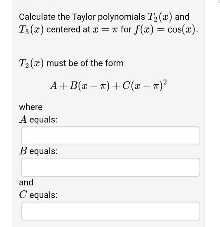Click the cos(x) expression

click(182, 30)
